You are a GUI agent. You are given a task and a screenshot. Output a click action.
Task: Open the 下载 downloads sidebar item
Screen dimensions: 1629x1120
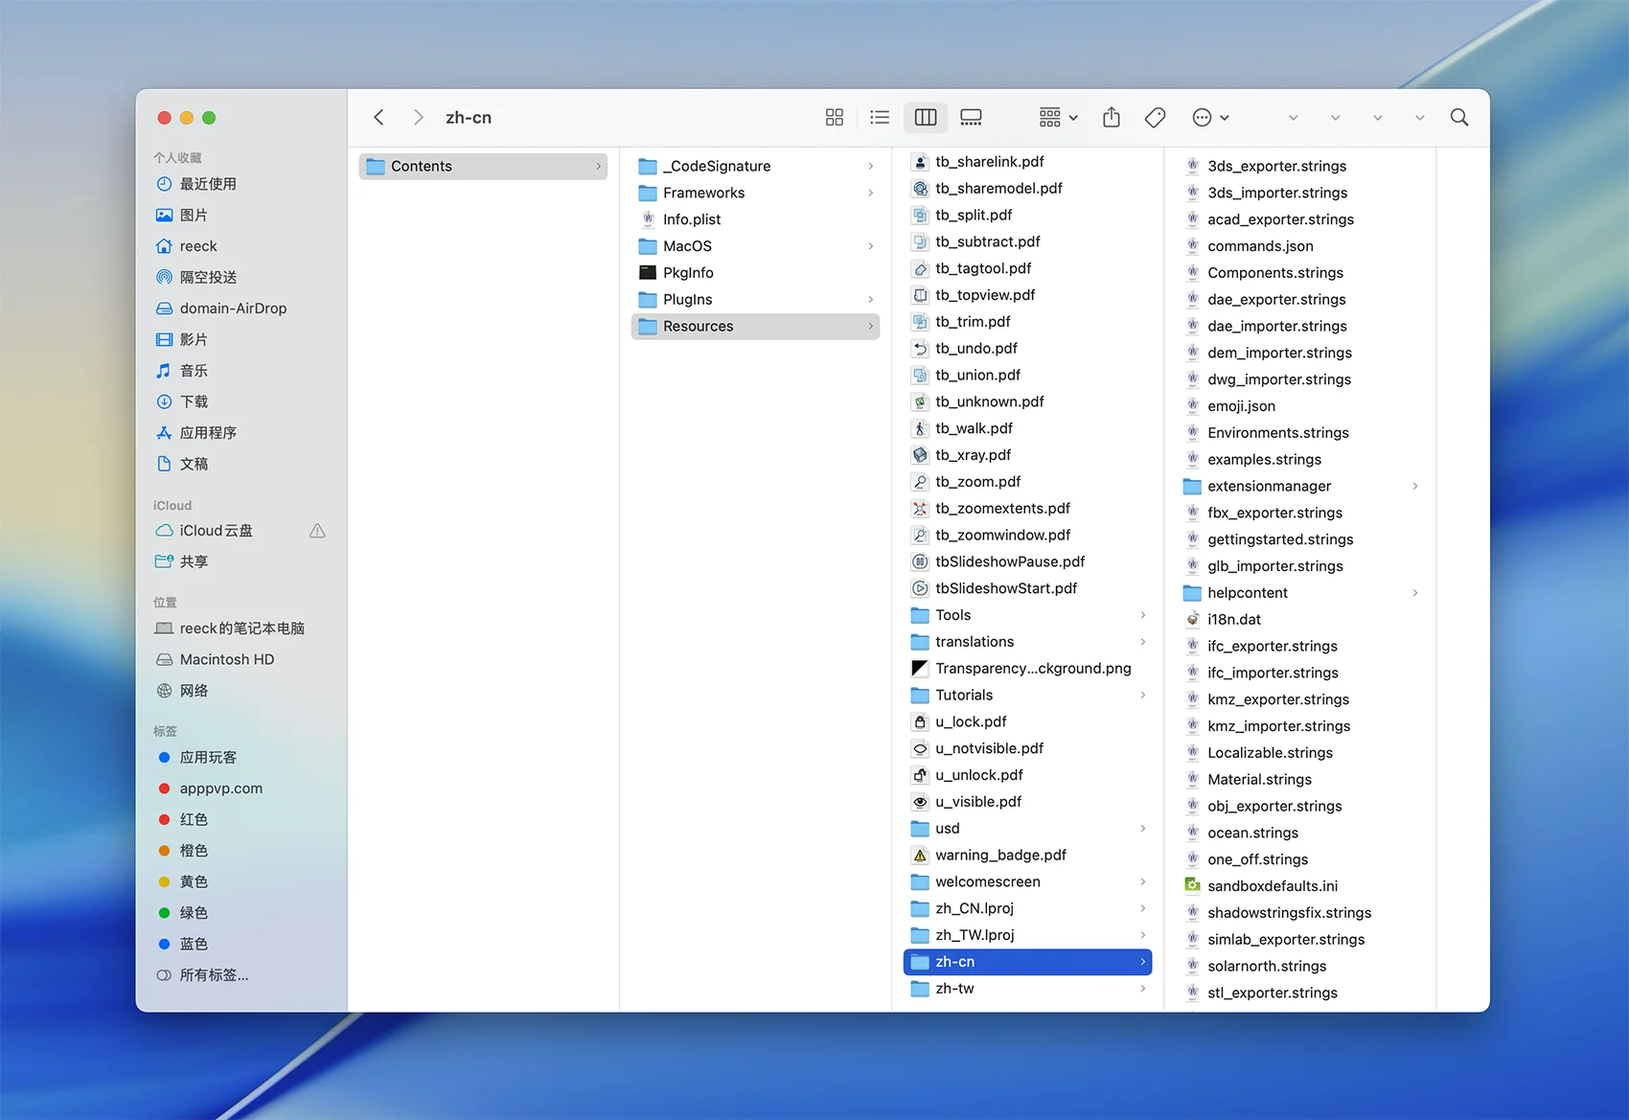point(194,401)
